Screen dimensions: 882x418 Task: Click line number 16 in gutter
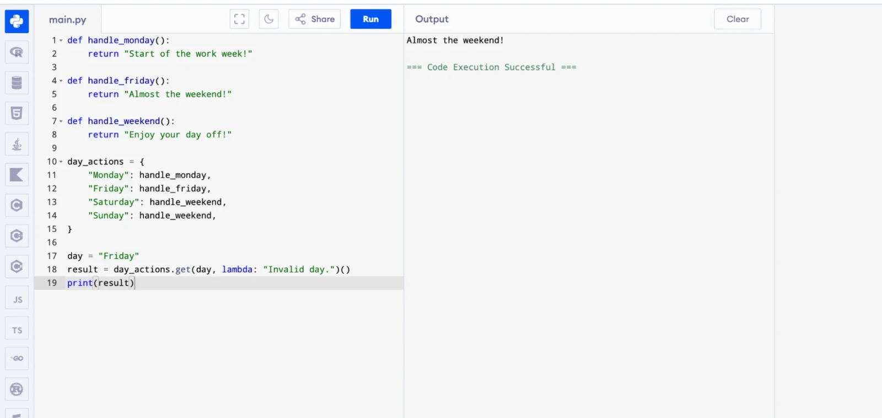[52, 243]
